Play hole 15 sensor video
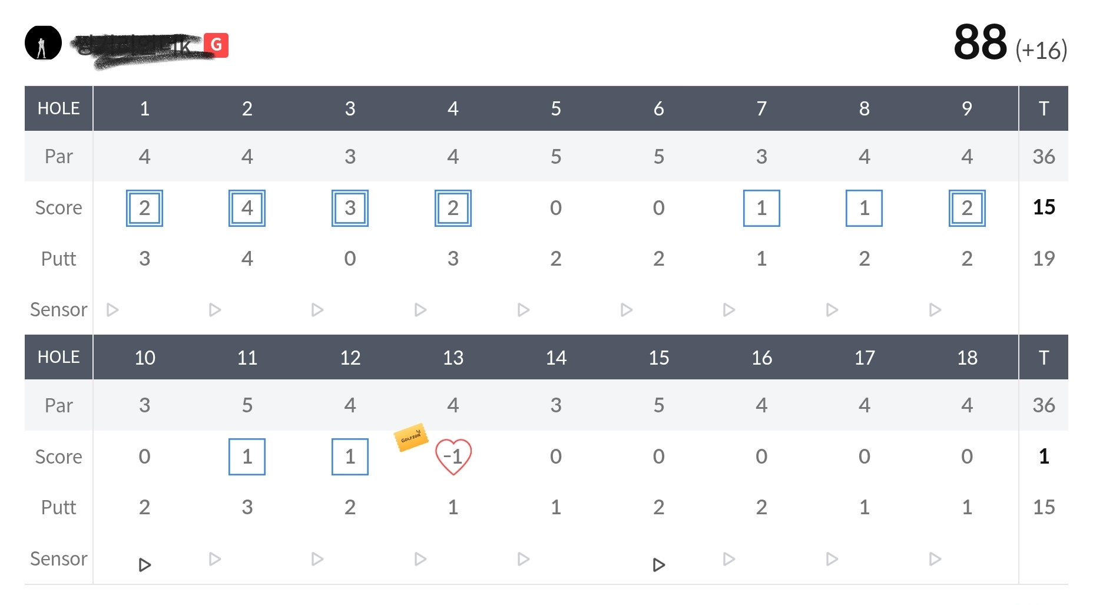1093x605 pixels. [x=659, y=565]
